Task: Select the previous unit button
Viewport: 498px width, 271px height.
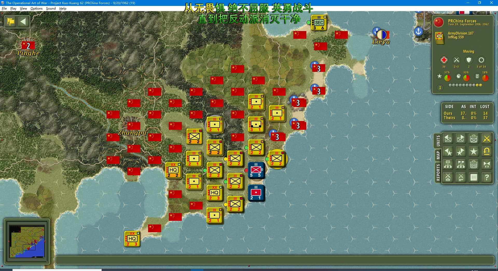Action: coord(448,139)
